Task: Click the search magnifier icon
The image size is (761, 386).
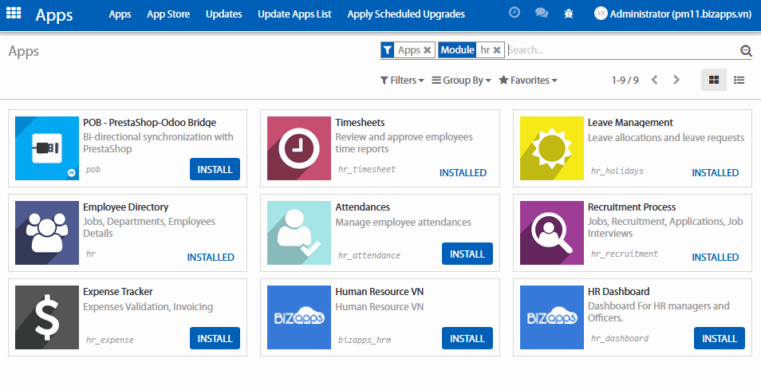Action: click(746, 51)
